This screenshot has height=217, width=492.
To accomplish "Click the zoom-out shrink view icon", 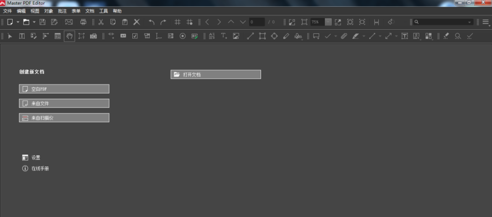I will click(x=292, y=22).
